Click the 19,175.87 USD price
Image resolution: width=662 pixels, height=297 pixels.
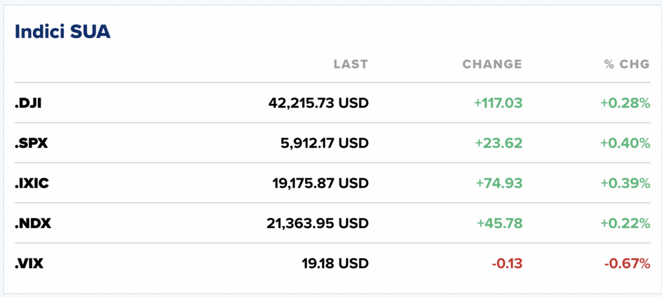point(320,183)
